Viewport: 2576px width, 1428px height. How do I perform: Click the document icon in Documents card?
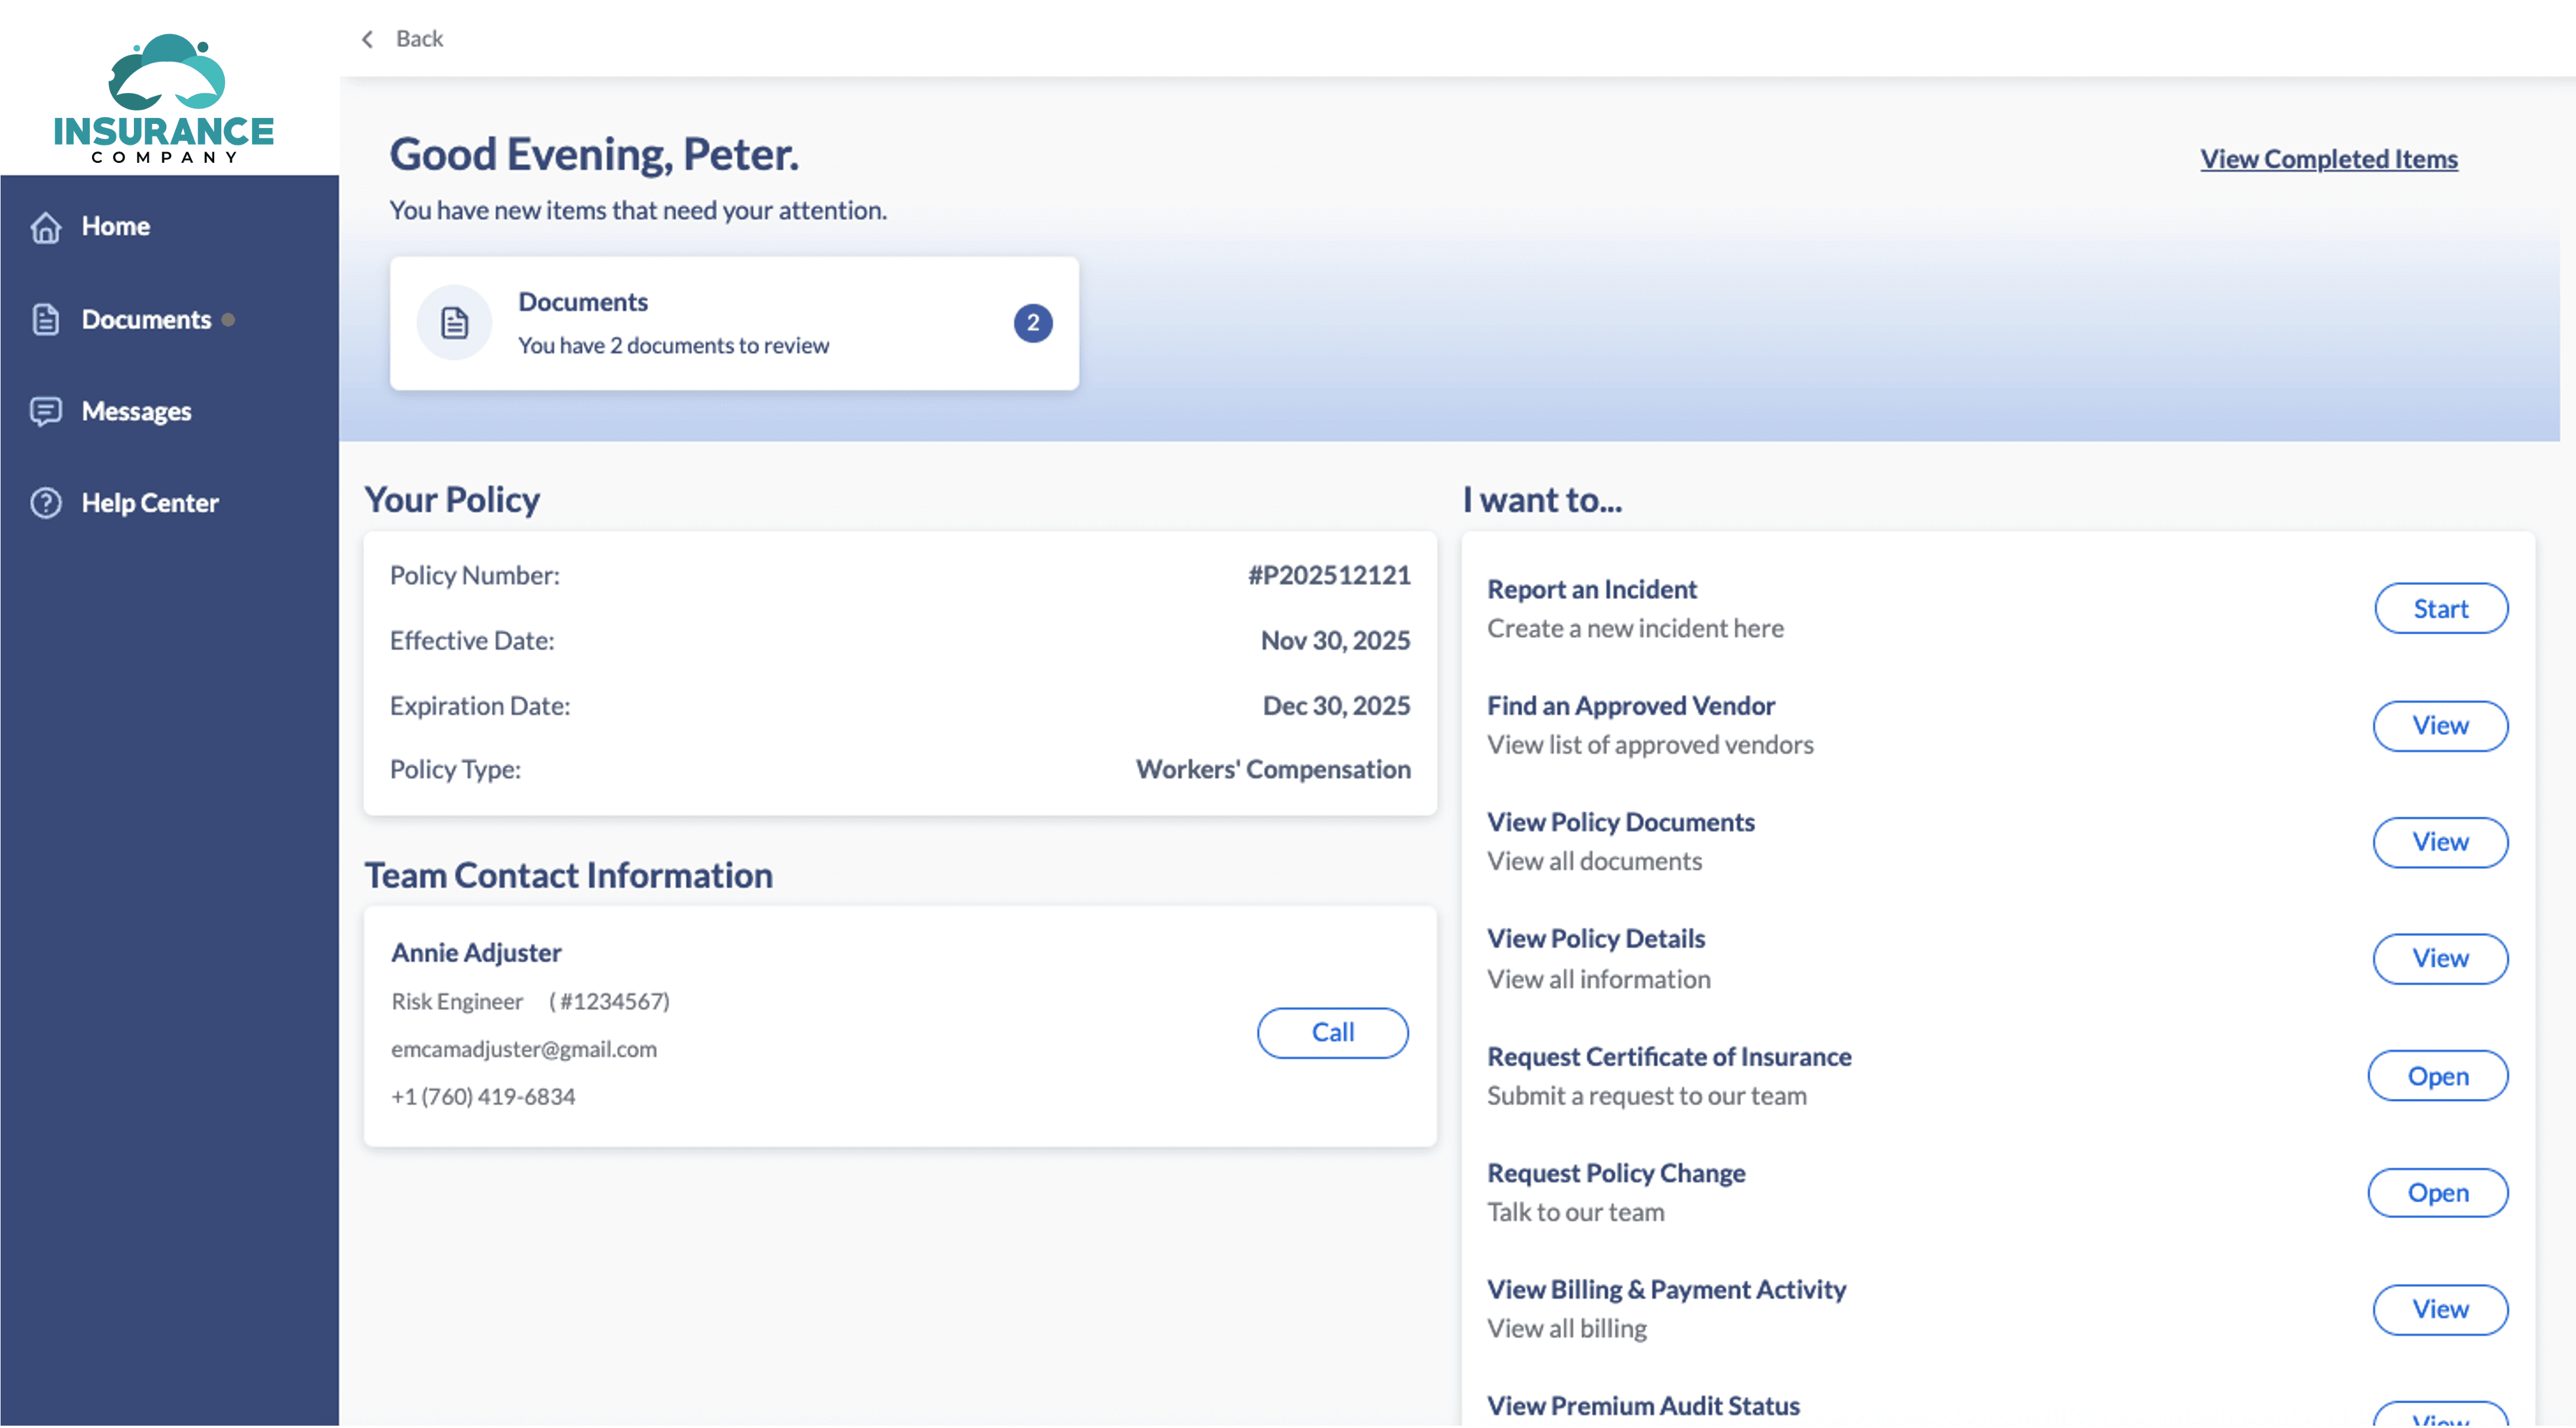tap(455, 323)
